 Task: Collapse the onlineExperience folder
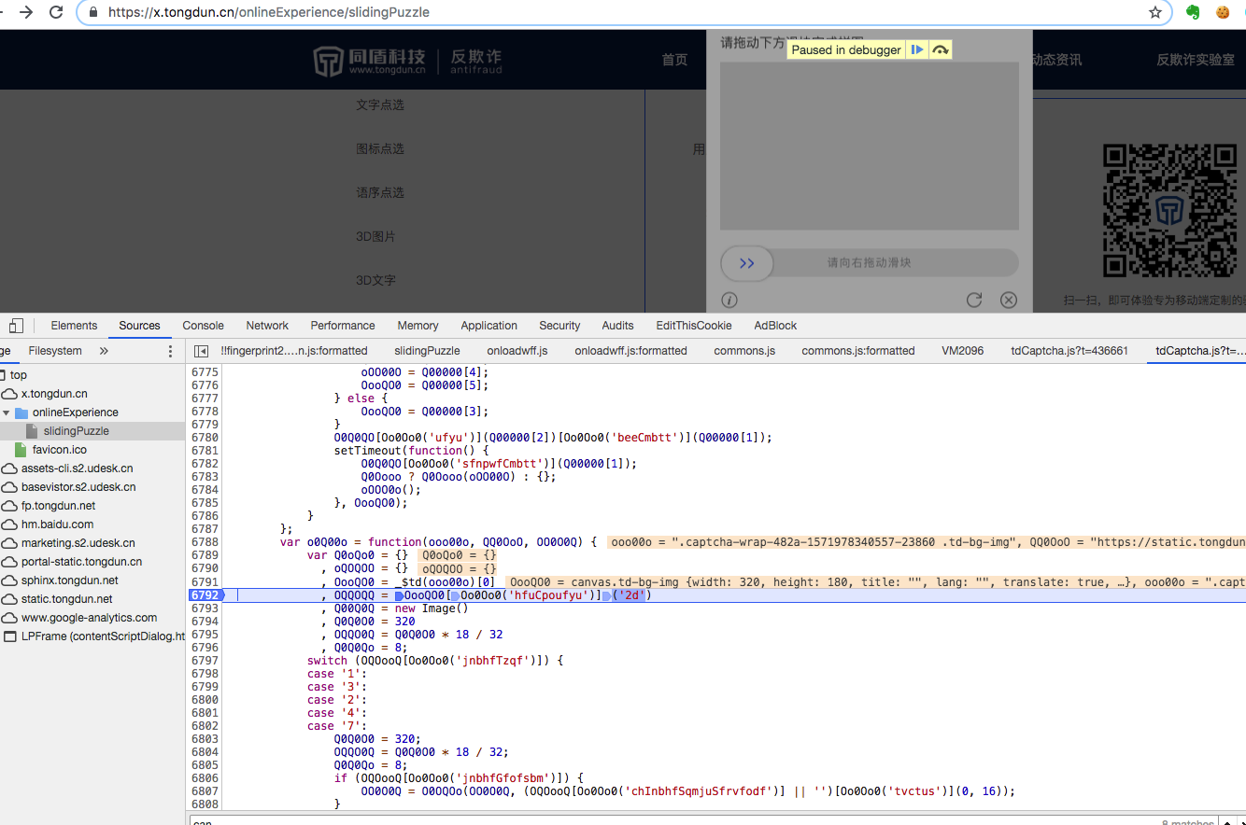[7, 412]
